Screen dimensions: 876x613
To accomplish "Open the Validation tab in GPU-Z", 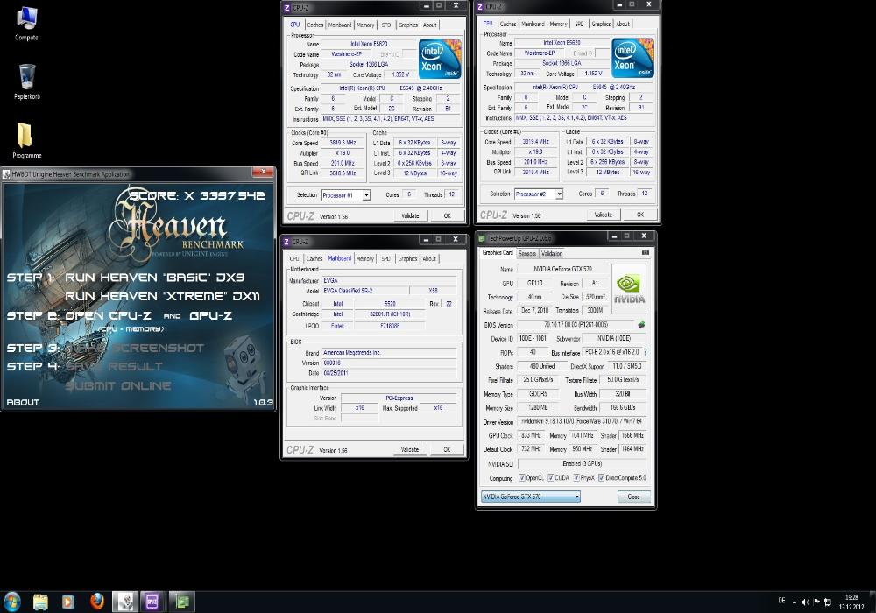I will [x=552, y=253].
